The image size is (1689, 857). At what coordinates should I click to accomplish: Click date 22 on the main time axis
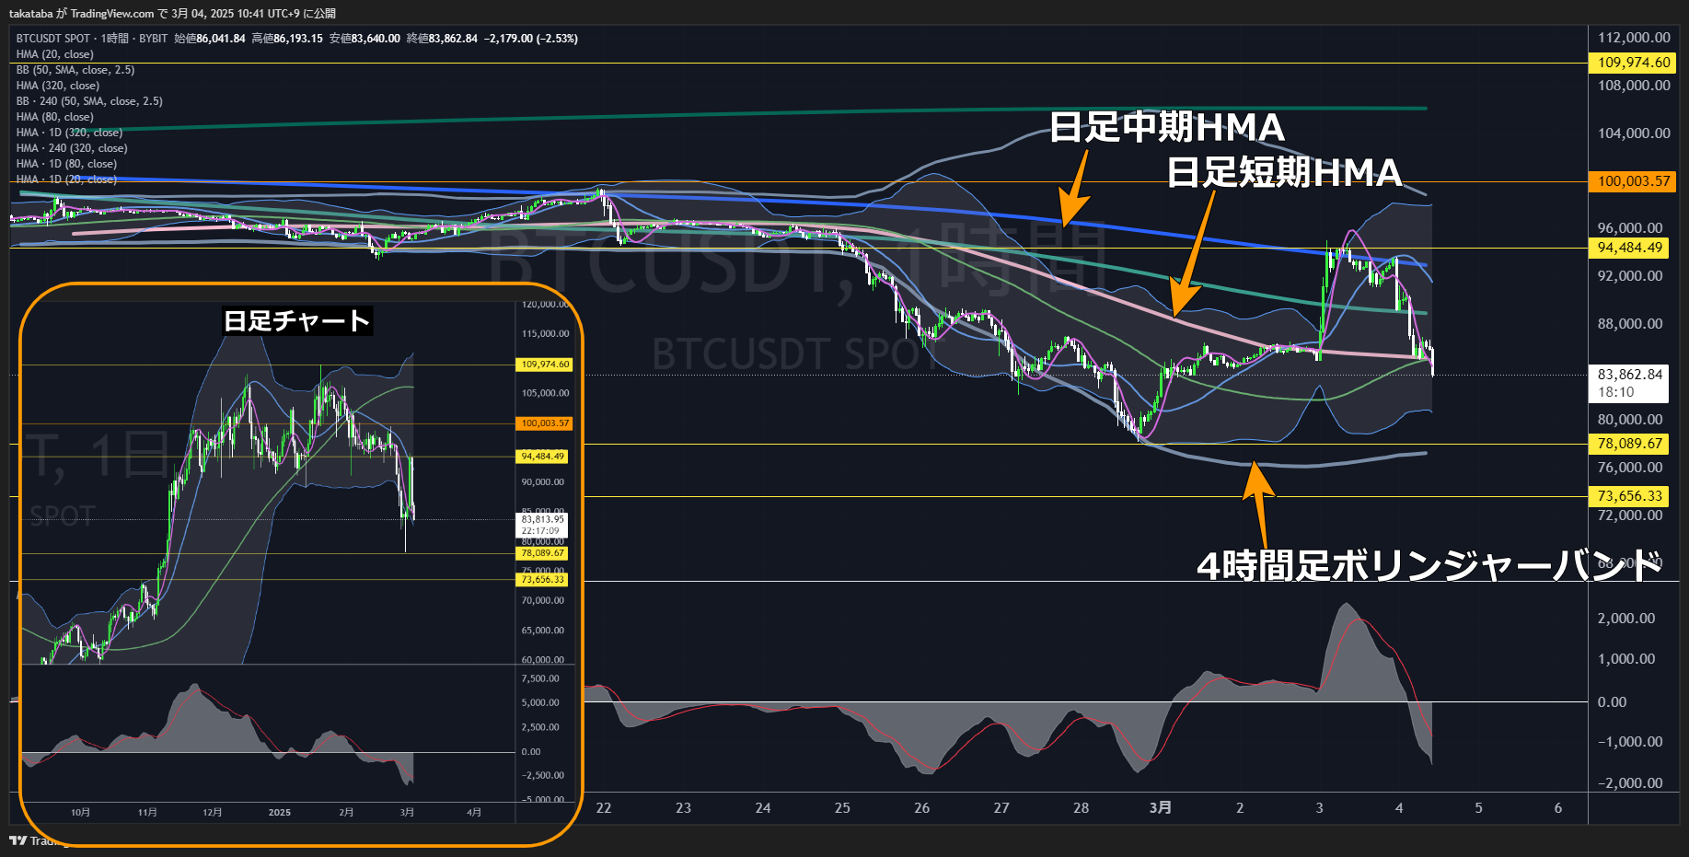click(x=604, y=808)
